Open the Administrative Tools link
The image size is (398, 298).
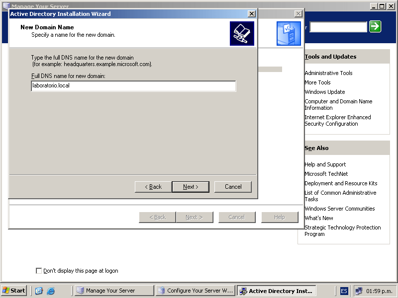click(328, 73)
